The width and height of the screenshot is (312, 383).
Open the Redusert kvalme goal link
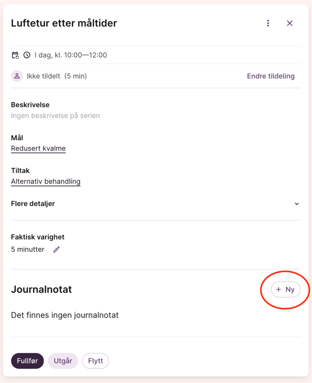point(38,149)
